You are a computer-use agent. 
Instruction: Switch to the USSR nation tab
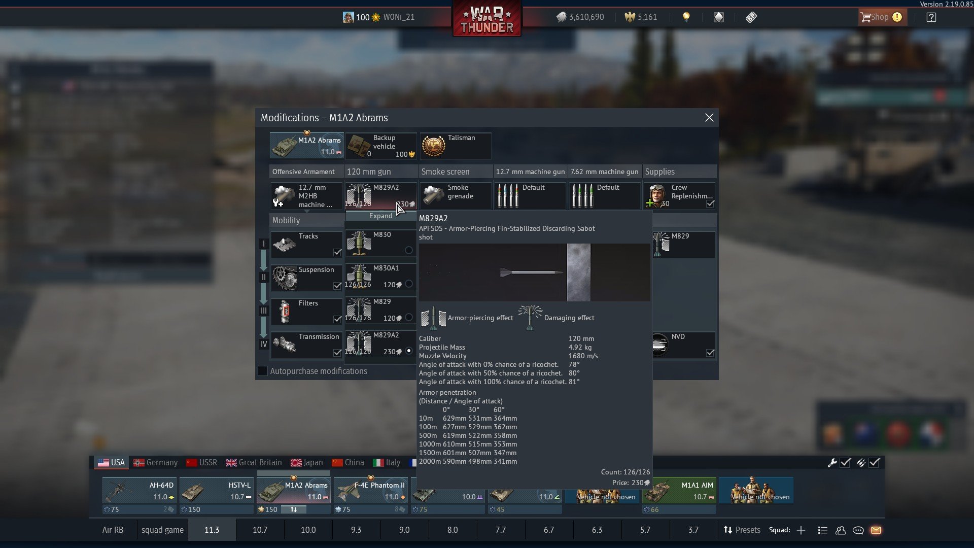pyautogui.click(x=201, y=463)
